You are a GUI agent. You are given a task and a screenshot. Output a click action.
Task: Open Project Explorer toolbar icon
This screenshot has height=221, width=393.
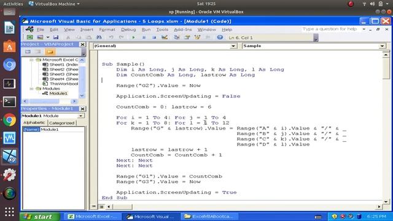[x=177, y=37]
